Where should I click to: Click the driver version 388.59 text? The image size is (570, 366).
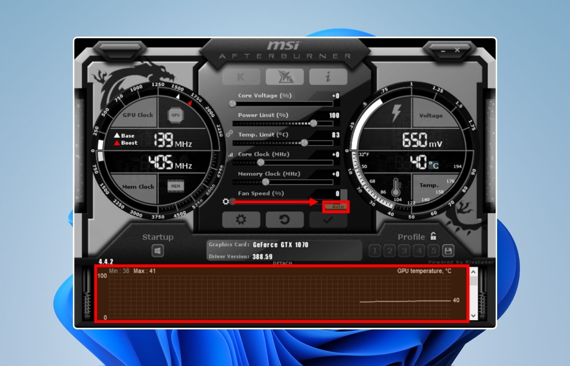point(262,257)
